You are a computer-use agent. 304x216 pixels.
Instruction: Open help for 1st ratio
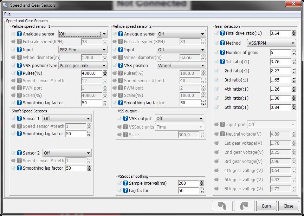(x=222, y=61)
